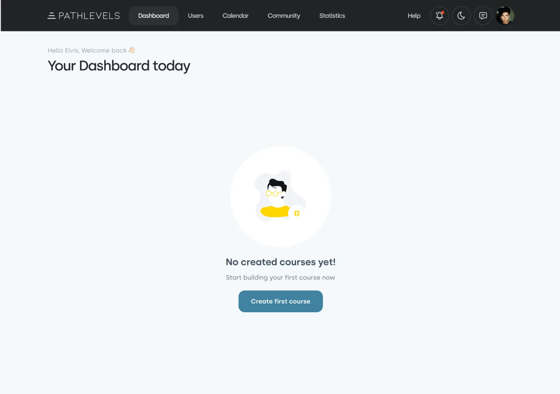Viewport: 560px width, 394px height.
Task: Open the user profile avatar
Action: tap(505, 16)
